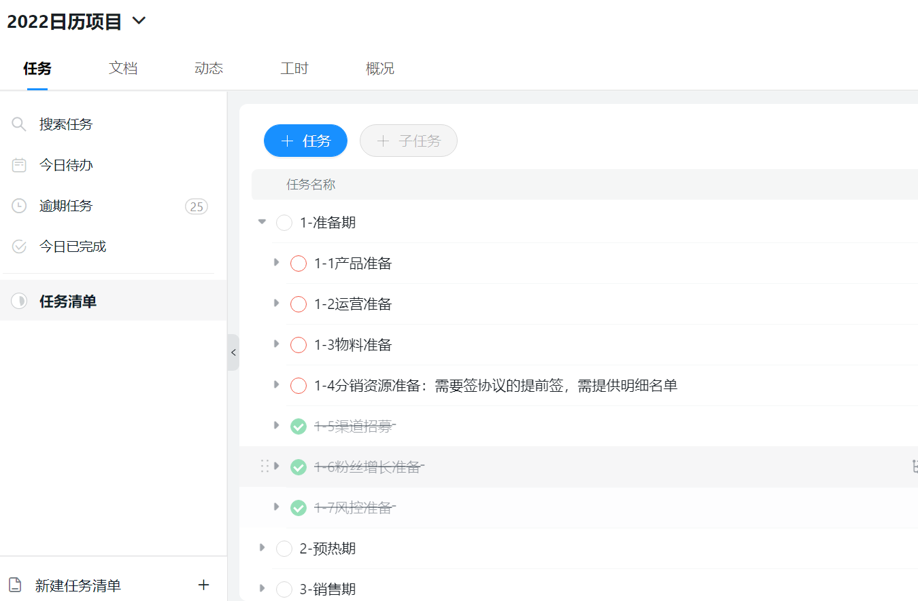The height and width of the screenshot is (601, 918).
Task: Expand the 3-销售期 task group
Action: click(x=262, y=588)
